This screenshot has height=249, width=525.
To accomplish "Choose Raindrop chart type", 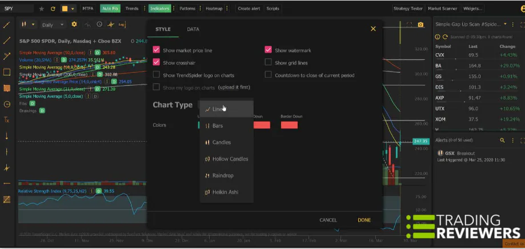I will pos(226,175).
